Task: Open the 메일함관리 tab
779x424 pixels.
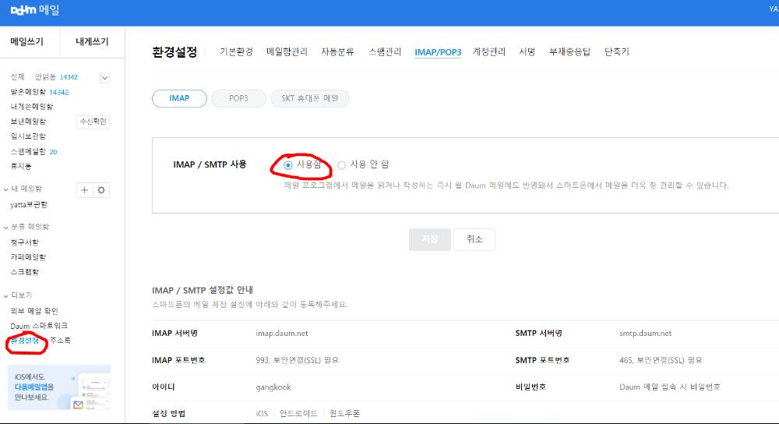Action: click(287, 51)
